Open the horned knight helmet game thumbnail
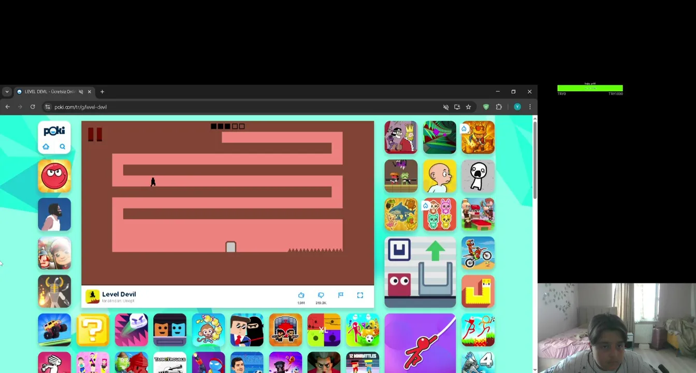 click(54, 291)
